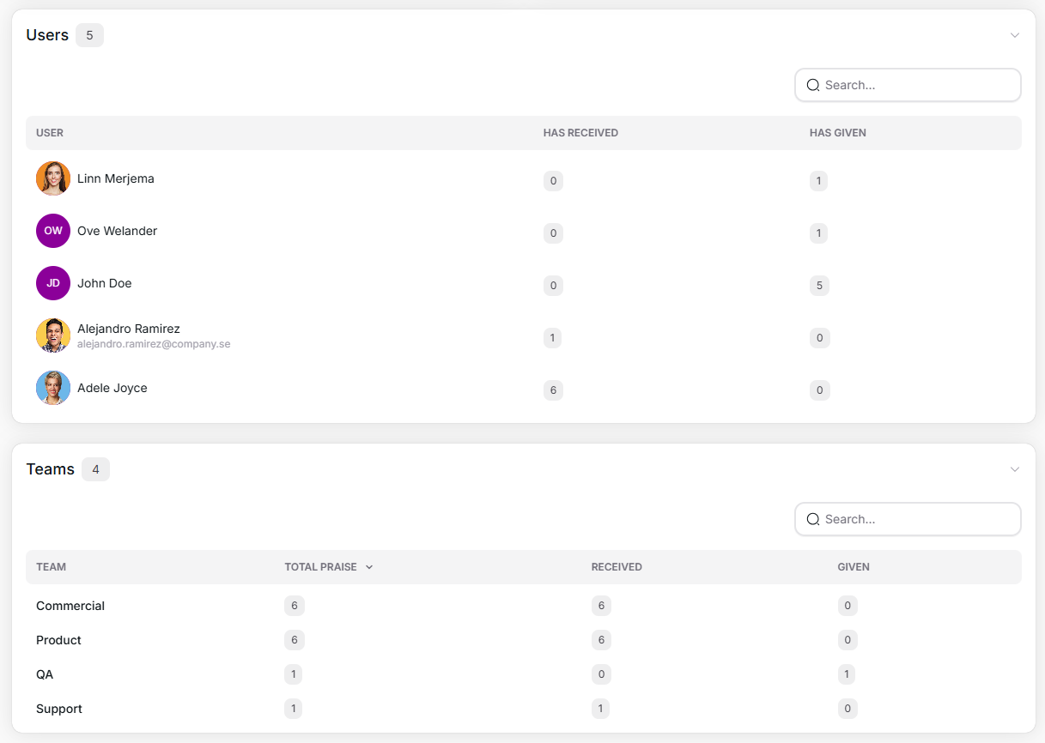Collapse the Teams panel chevron
1045x743 pixels.
1015,469
